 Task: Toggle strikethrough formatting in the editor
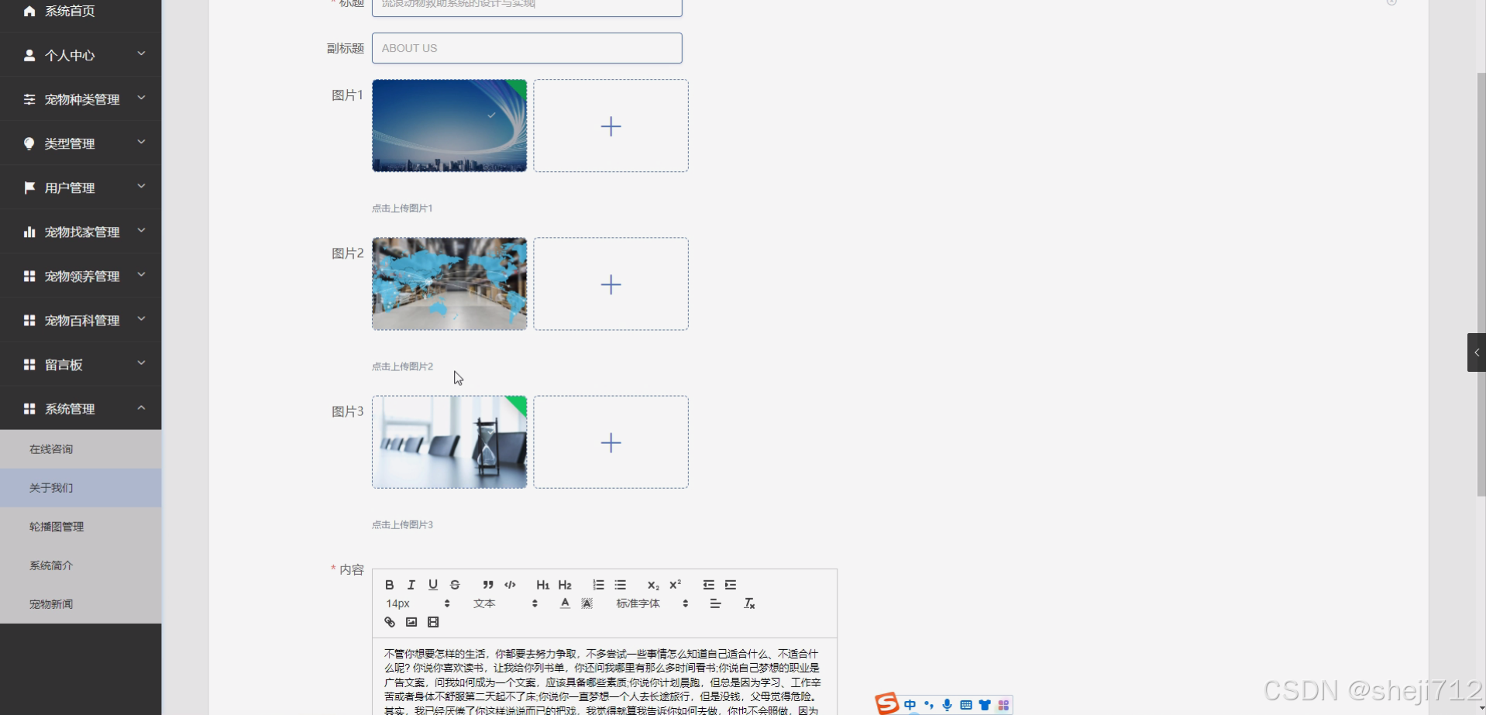[x=455, y=585]
